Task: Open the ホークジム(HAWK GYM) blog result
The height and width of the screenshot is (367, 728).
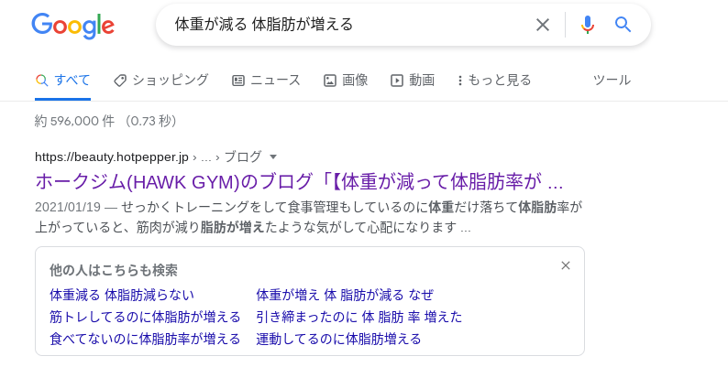Action: tap(299, 181)
